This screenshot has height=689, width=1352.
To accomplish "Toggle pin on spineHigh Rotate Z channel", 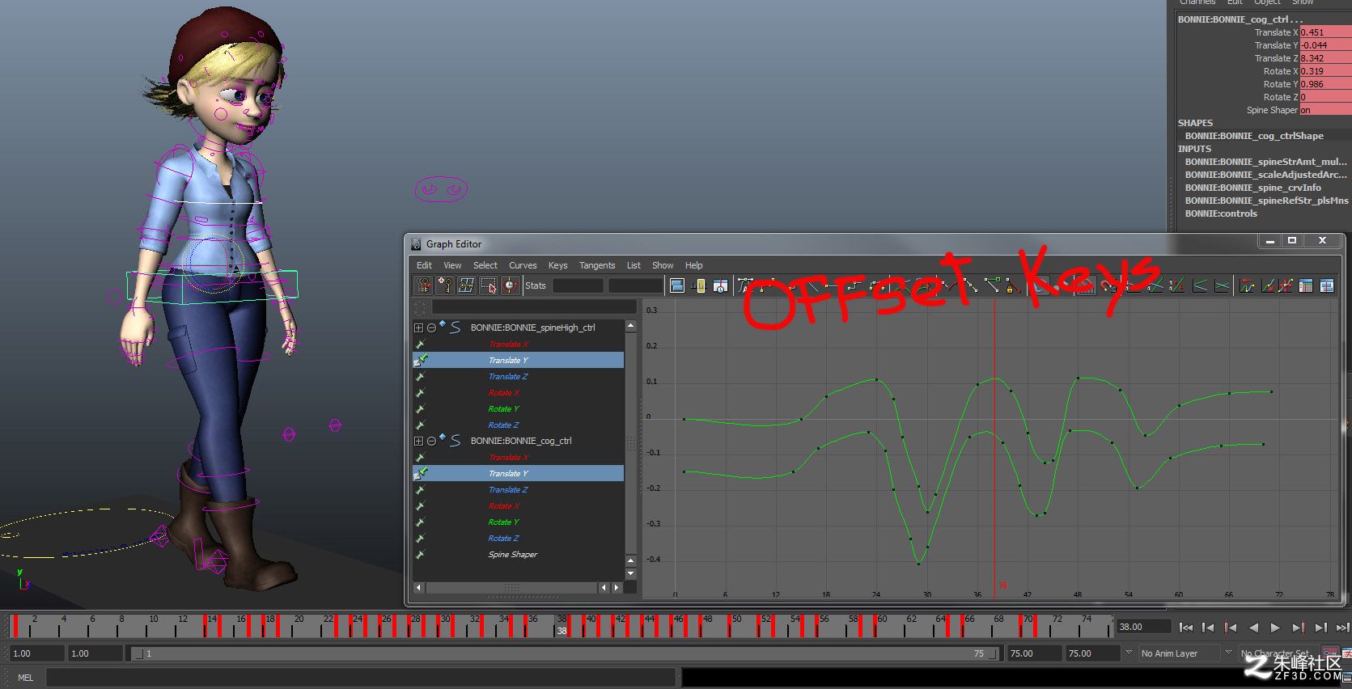I will [x=420, y=425].
